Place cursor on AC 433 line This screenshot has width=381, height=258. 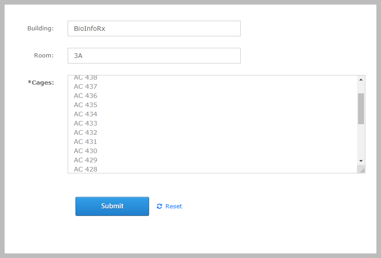[x=86, y=123]
